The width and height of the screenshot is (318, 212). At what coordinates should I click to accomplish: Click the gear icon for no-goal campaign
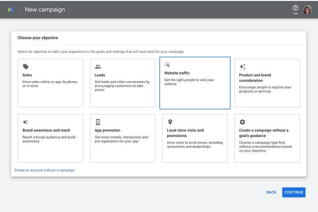click(x=242, y=122)
